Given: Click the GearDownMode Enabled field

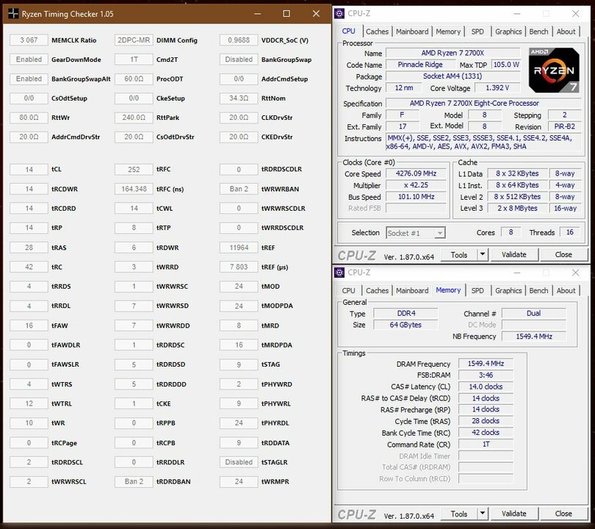Looking at the screenshot, I should click(x=29, y=60).
